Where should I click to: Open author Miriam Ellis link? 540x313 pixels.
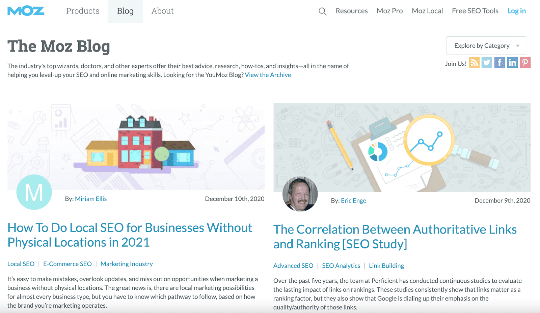(91, 199)
